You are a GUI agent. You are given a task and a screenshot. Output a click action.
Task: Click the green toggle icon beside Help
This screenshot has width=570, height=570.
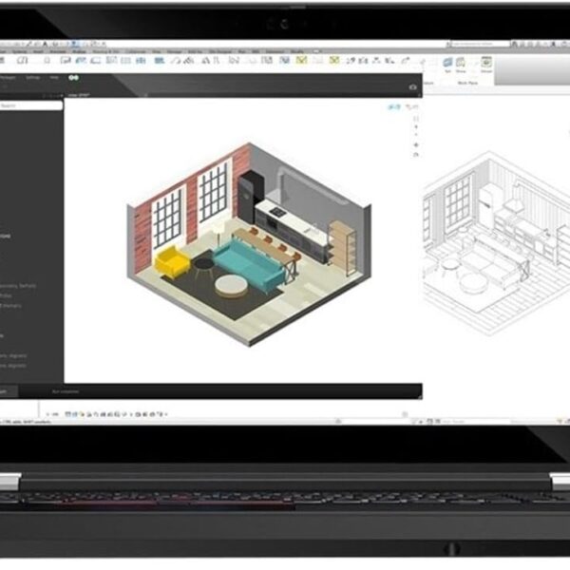coord(73,78)
